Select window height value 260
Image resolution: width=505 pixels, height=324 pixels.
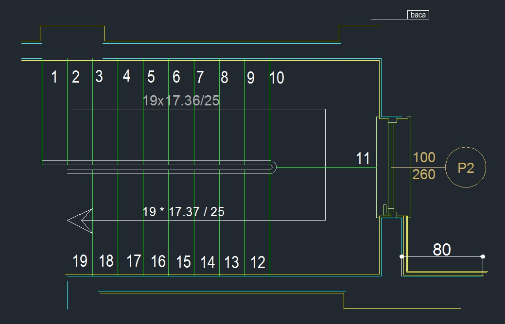(x=424, y=174)
